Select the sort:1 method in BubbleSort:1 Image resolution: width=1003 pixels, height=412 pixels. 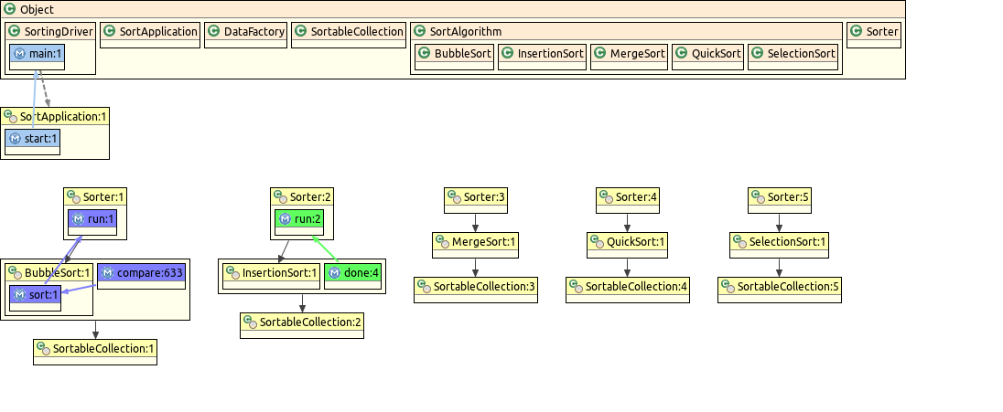pyautogui.click(x=35, y=295)
